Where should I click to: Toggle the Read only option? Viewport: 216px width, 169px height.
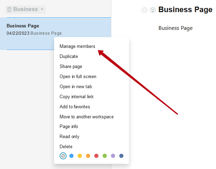point(69,137)
